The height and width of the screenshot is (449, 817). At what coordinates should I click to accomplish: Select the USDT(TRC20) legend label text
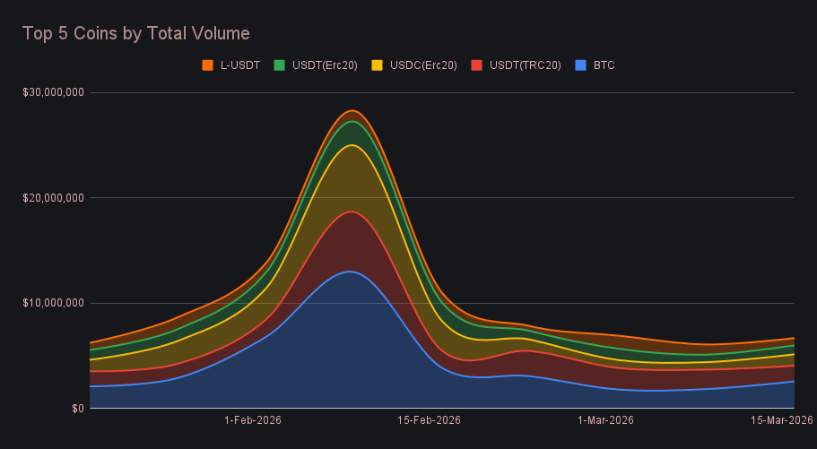pyautogui.click(x=526, y=65)
